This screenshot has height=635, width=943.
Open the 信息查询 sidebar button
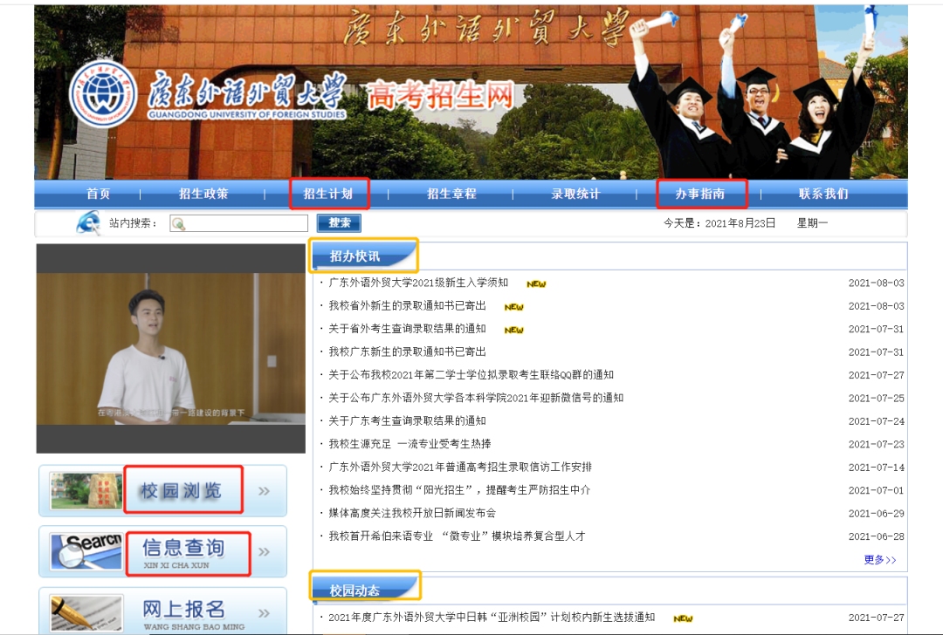163,551
